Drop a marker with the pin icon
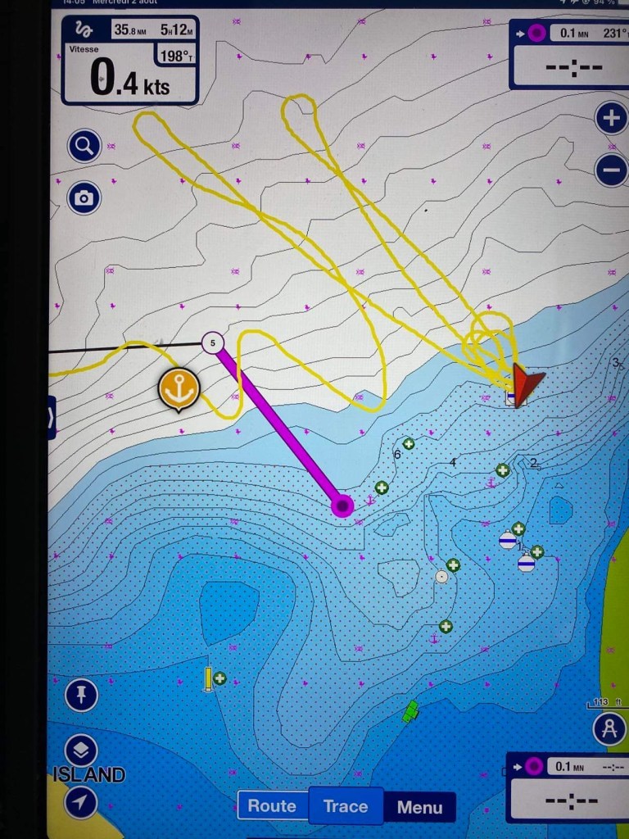 [81, 696]
